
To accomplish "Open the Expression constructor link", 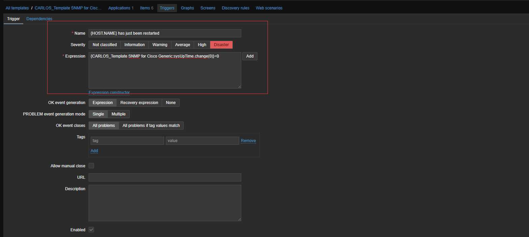I will click(109, 93).
